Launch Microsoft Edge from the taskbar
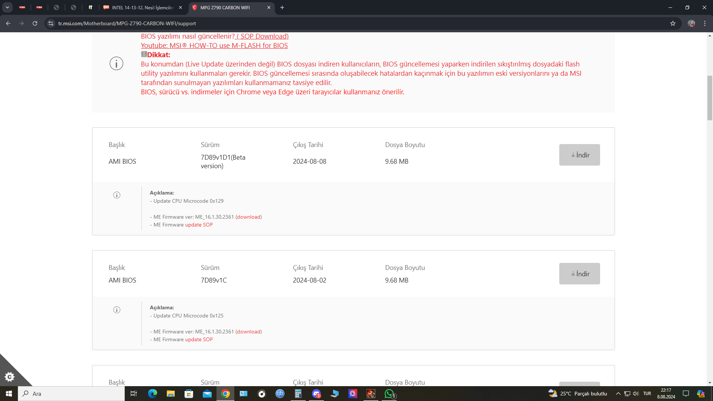Viewport: 713px width, 401px height. (152, 394)
